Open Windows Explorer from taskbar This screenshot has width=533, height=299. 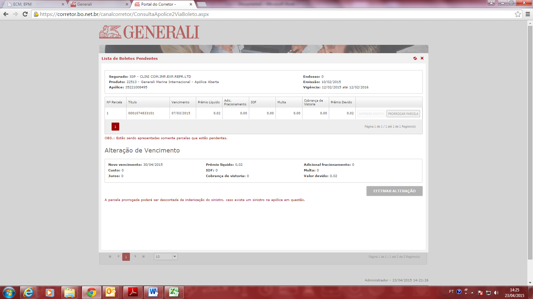(x=70, y=292)
